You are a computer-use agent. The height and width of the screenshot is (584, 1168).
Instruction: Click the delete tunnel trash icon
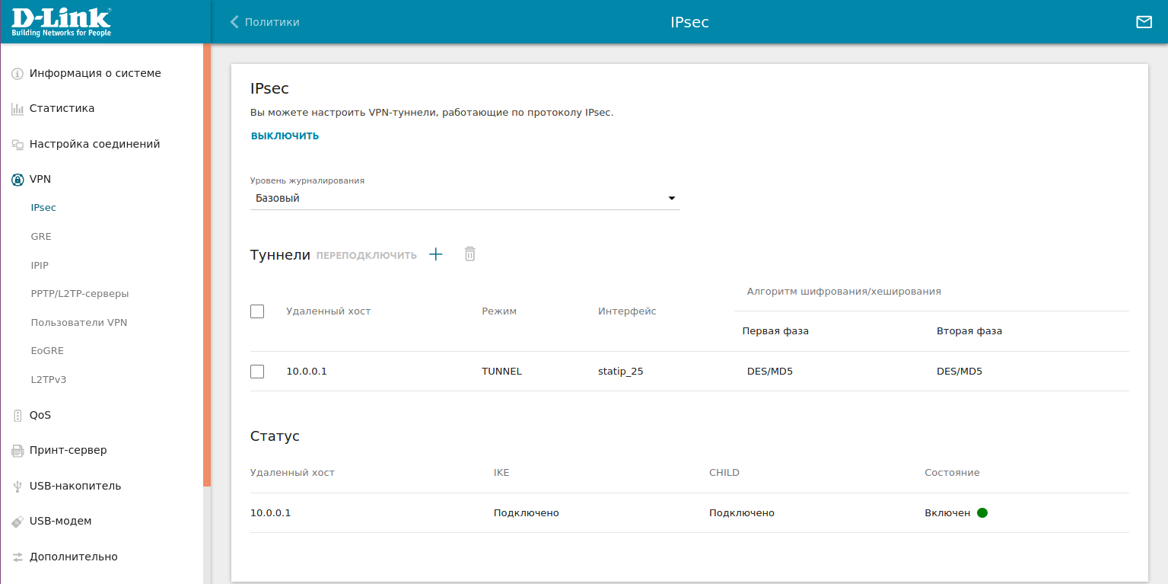(470, 254)
